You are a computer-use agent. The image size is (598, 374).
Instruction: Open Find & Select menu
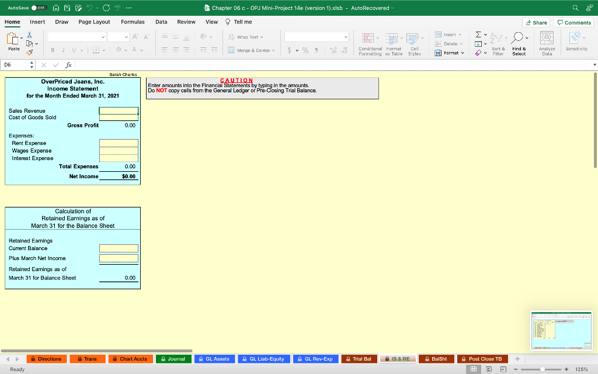tap(519, 44)
